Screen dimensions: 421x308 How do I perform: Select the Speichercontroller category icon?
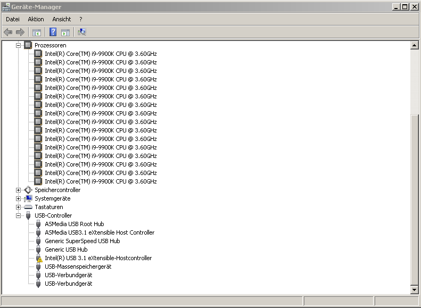[28, 190]
